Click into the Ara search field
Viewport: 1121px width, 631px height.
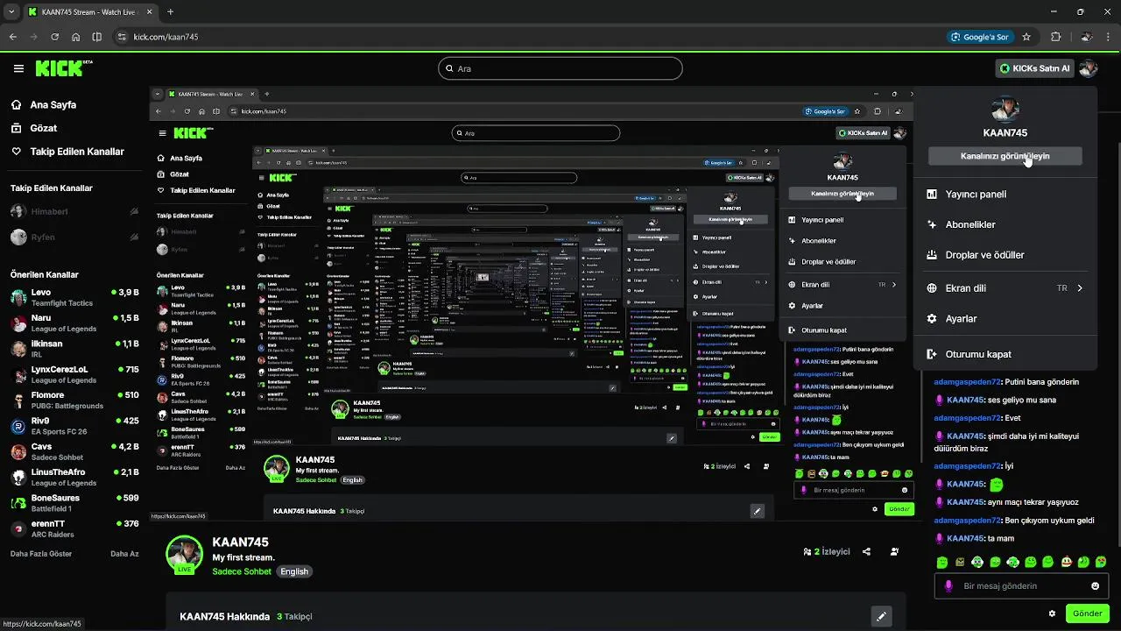pyautogui.click(x=560, y=68)
